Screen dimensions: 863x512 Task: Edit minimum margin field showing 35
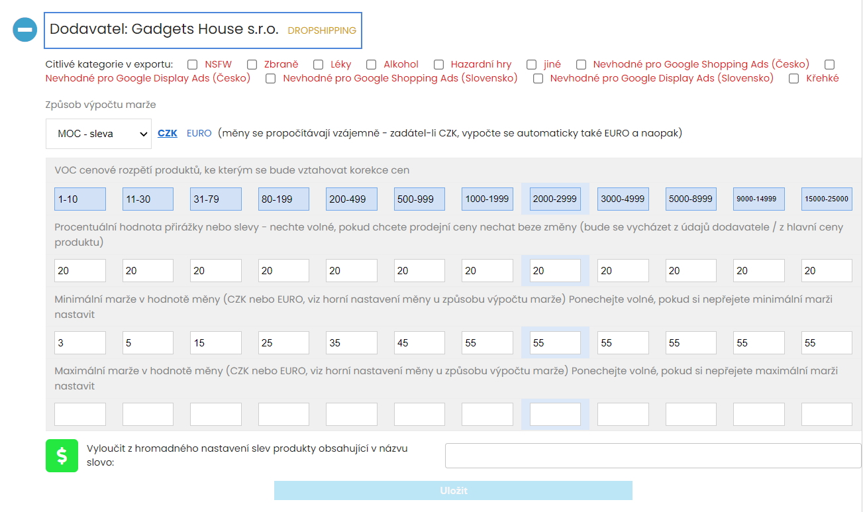(352, 342)
